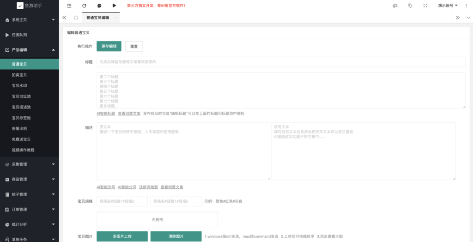Viewport: 473px width, 242px height.
Task: Open the three-dot more options menu
Action: (466, 6)
